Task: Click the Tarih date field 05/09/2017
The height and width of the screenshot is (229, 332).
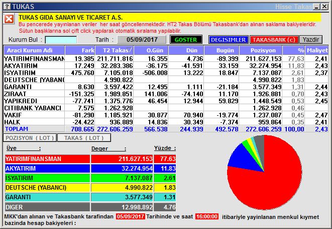Action: (x=142, y=40)
